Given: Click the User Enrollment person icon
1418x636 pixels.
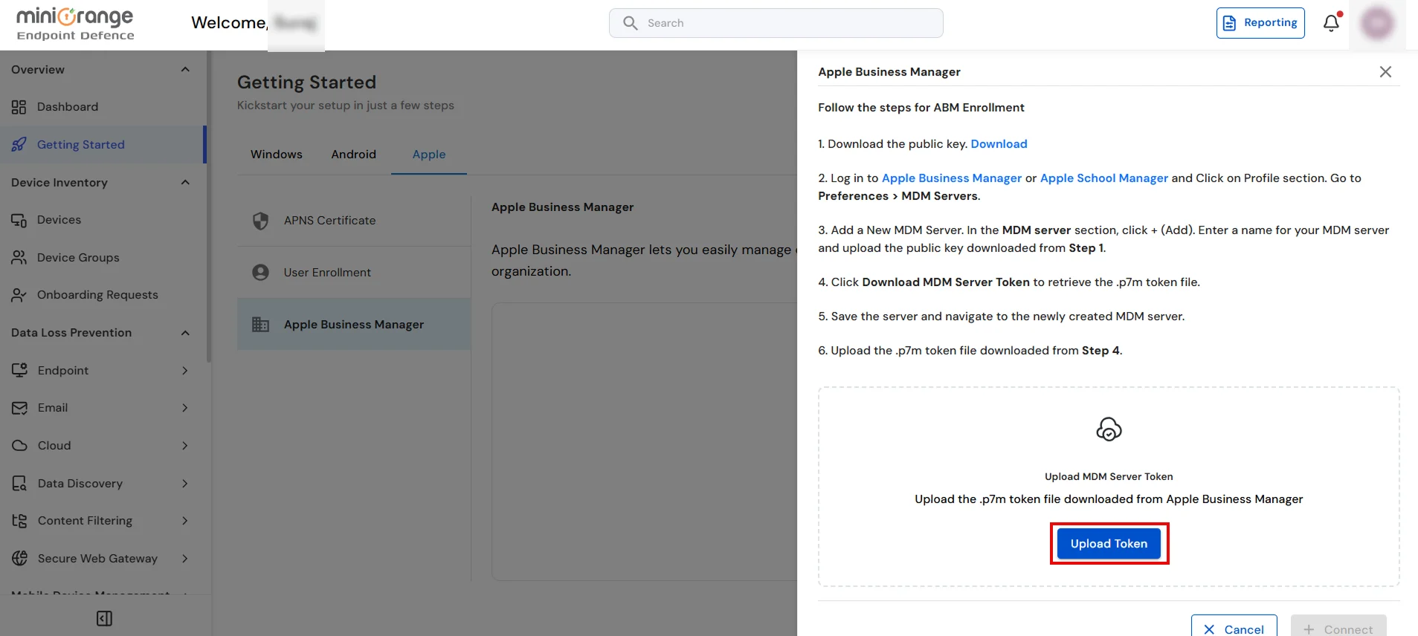Looking at the screenshot, I should (x=260, y=273).
